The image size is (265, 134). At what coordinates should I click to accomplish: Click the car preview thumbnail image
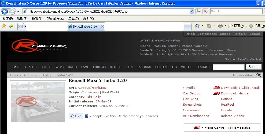click(38, 102)
